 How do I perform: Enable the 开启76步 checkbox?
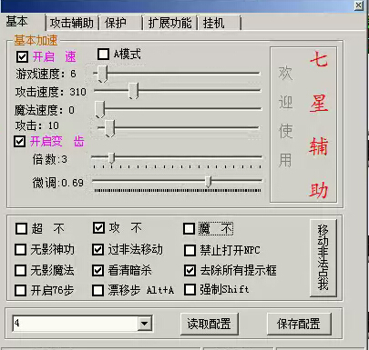[x=20, y=290]
